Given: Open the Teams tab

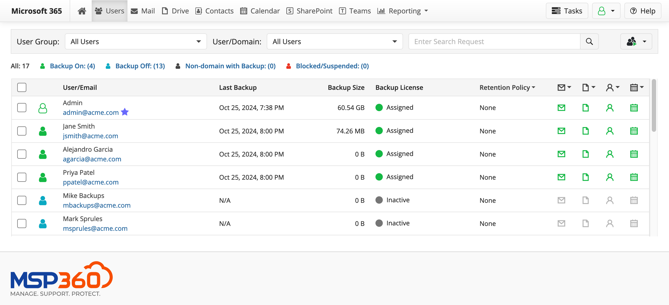Looking at the screenshot, I should 355,11.
